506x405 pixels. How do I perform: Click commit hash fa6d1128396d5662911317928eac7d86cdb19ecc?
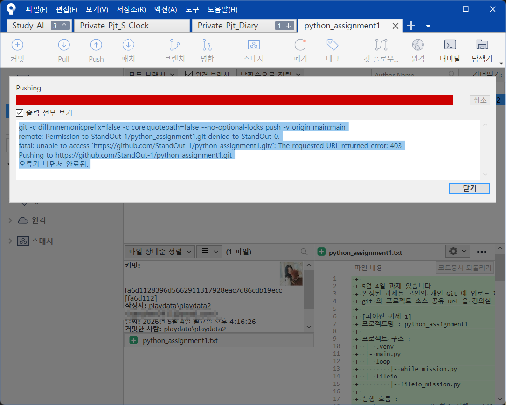pos(203,290)
